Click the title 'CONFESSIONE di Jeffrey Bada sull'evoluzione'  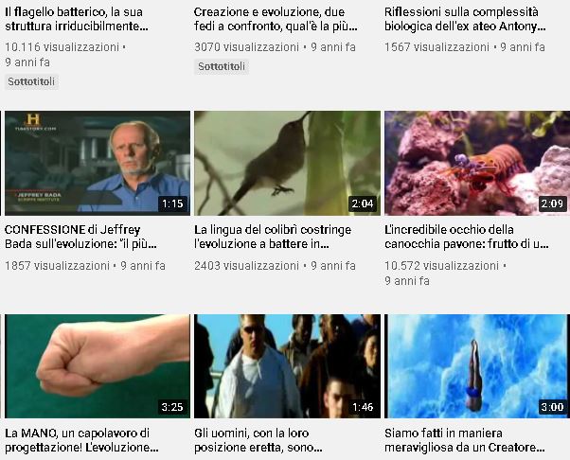[80, 237]
